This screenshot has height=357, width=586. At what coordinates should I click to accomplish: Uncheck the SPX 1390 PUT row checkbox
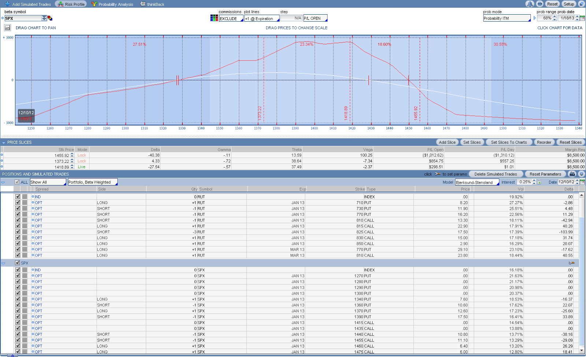click(x=18, y=317)
